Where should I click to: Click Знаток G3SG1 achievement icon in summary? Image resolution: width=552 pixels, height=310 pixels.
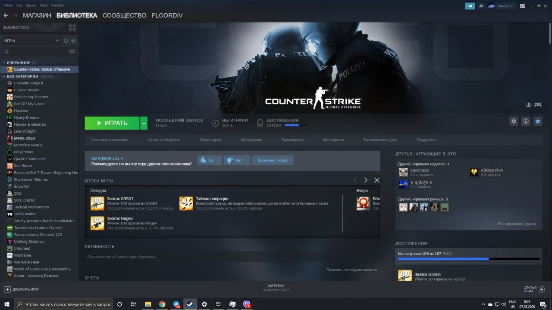[x=97, y=203]
